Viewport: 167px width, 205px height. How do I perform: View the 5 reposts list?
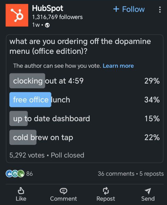coord(152,174)
